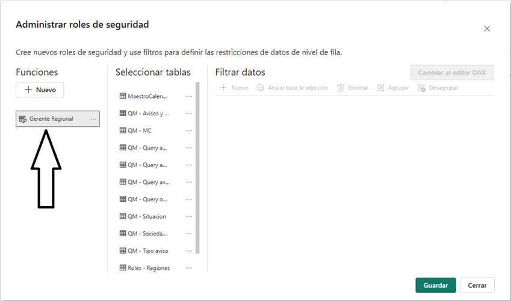Close the Administrar roles de seguridad dialog
The image size is (511, 301).
click(x=487, y=29)
